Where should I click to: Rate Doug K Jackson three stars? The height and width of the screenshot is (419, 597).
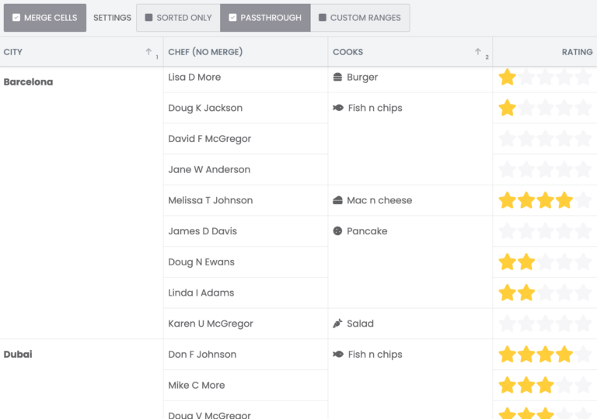click(x=545, y=108)
